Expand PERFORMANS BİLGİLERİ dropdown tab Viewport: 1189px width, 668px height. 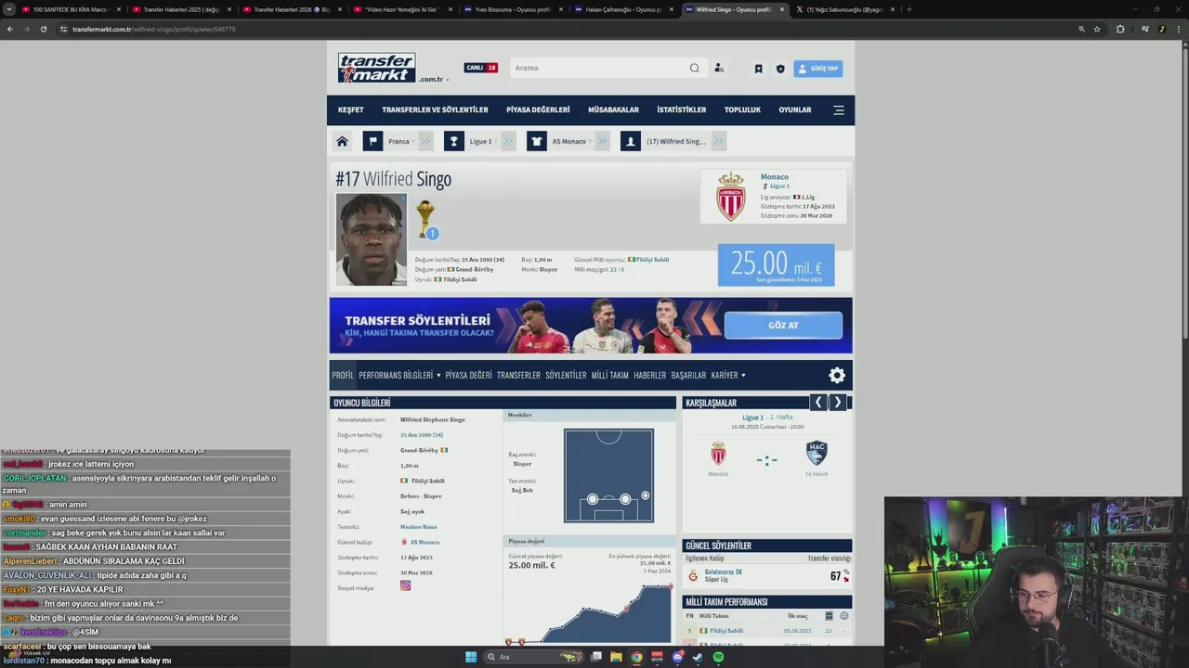tap(399, 375)
